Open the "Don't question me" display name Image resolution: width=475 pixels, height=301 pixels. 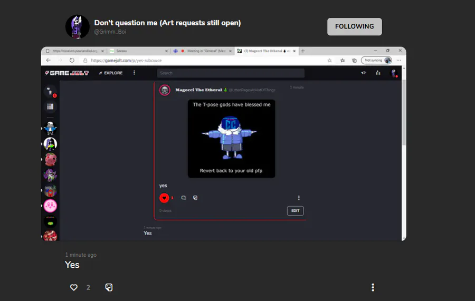click(167, 23)
